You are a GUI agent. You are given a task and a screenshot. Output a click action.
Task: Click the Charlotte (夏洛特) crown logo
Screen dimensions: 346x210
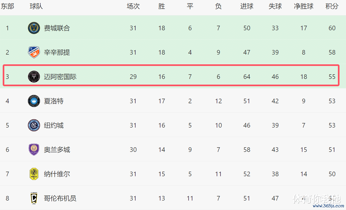(34, 101)
